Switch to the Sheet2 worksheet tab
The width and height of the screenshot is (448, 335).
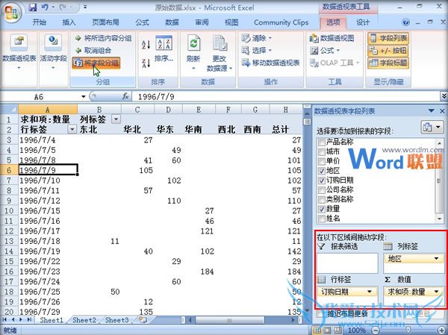[x=84, y=320]
